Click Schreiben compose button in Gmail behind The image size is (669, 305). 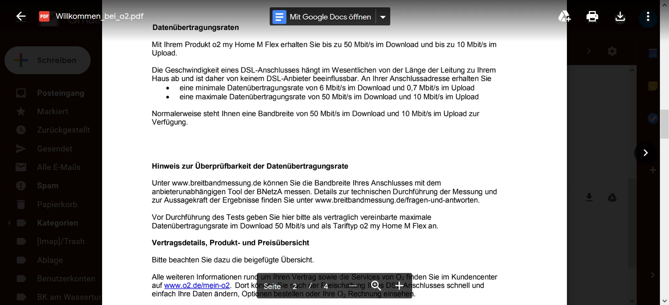48,60
